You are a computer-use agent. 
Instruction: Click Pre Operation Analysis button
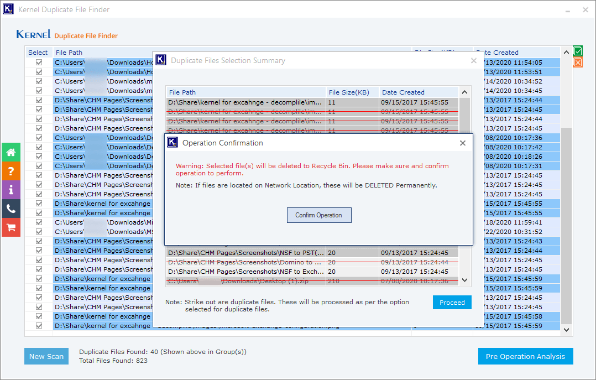pos(525,356)
